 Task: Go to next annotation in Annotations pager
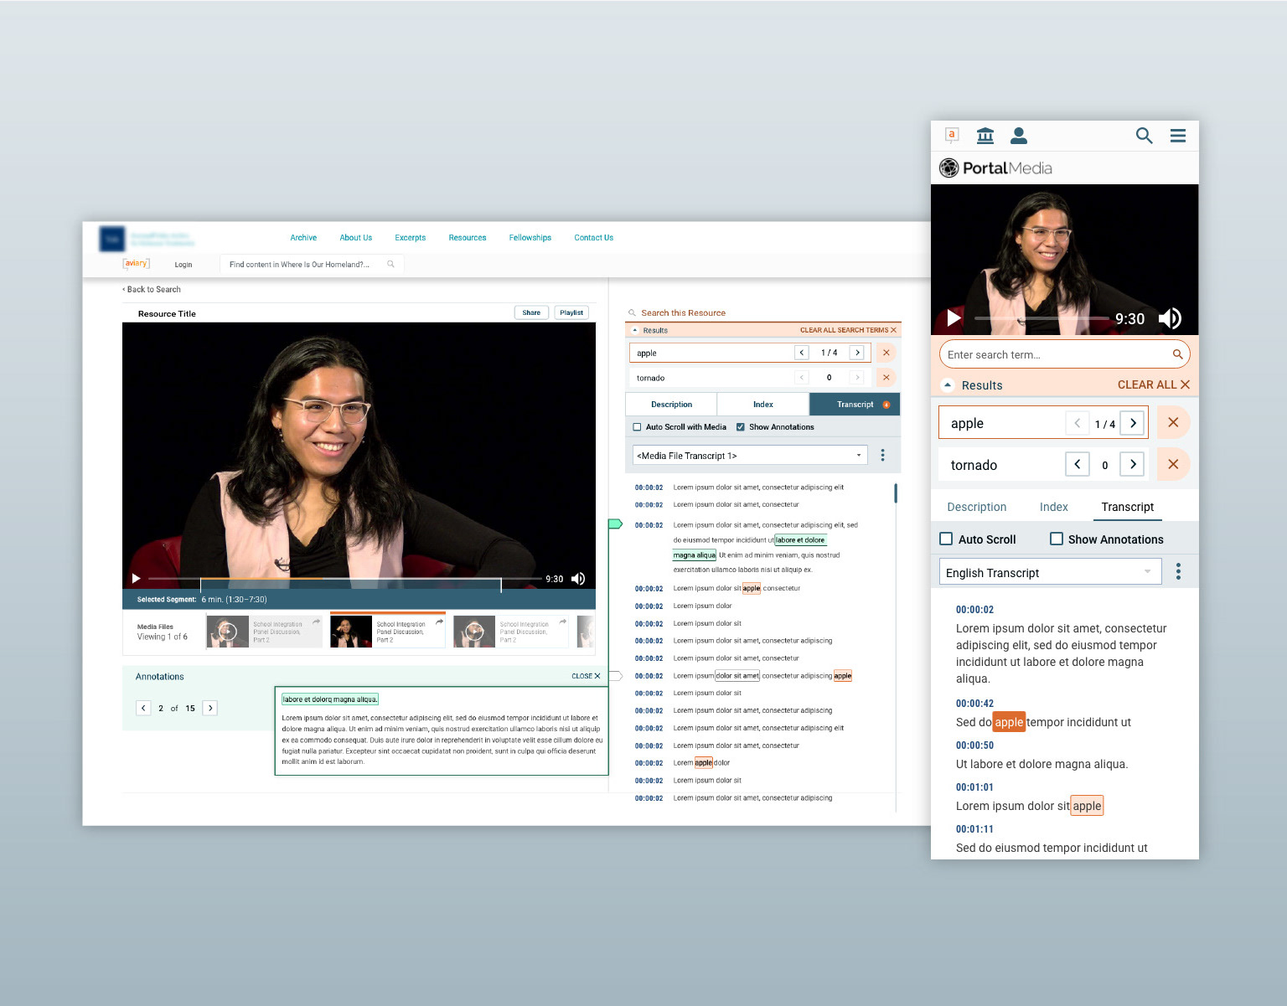(x=210, y=708)
